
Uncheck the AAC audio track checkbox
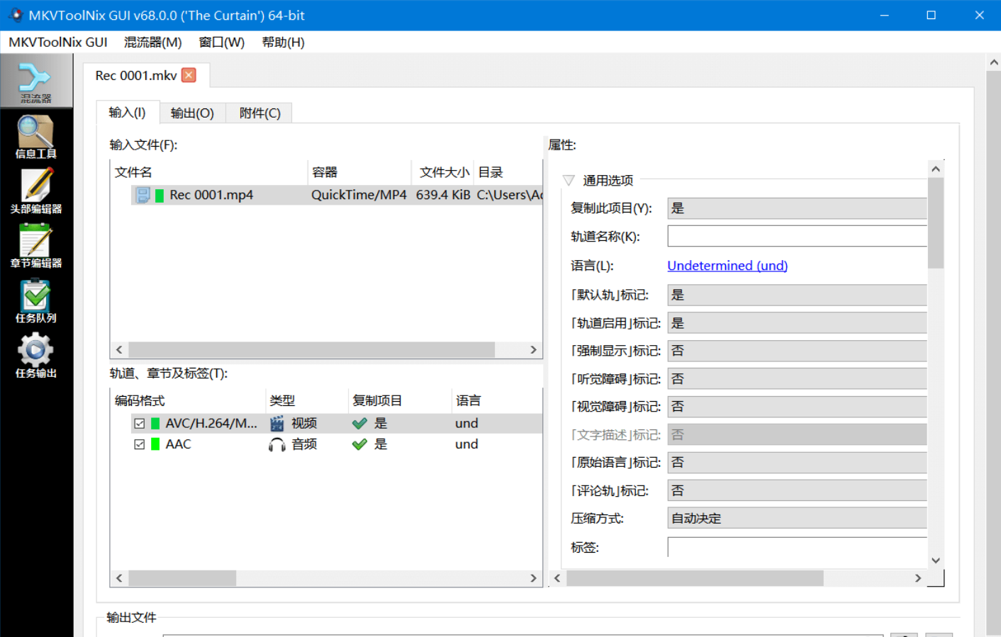point(140,444)
